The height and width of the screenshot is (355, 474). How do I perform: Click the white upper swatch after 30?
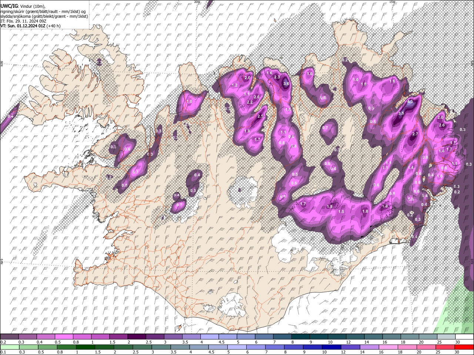pos(464,337)
